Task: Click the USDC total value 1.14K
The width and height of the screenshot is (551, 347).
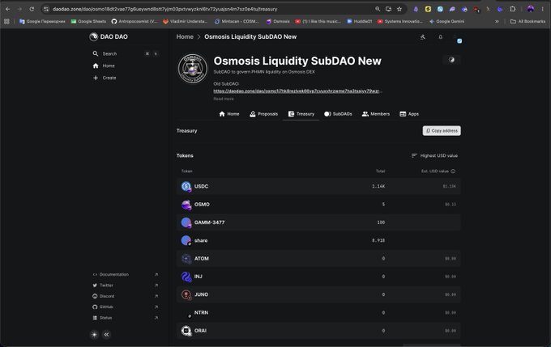Action: pos(378,186)
